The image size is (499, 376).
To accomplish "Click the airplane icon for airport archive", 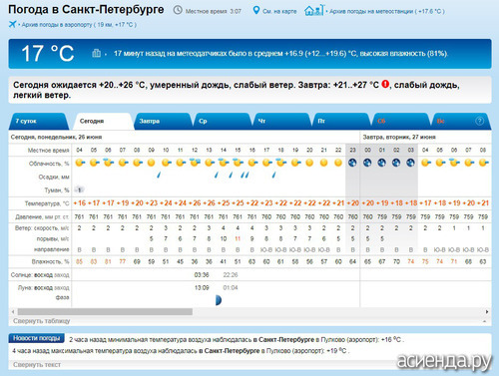I will pos(12,24).
